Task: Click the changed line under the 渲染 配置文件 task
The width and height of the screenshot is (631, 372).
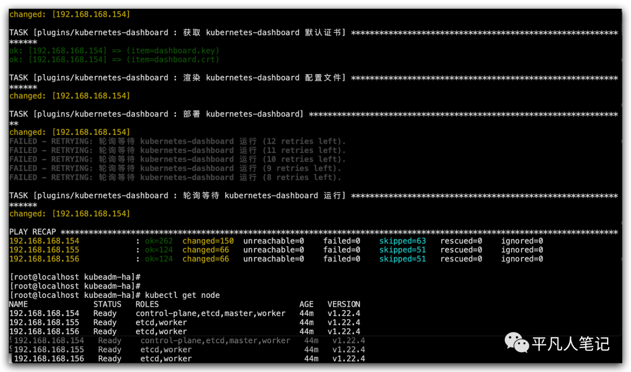Action: tap(70, 96)
